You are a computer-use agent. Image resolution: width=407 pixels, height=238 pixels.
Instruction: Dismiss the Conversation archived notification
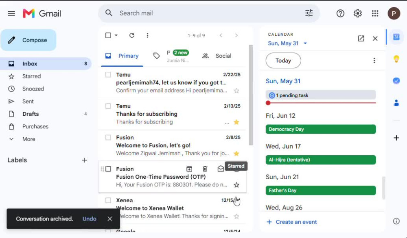tap(110, 219)
